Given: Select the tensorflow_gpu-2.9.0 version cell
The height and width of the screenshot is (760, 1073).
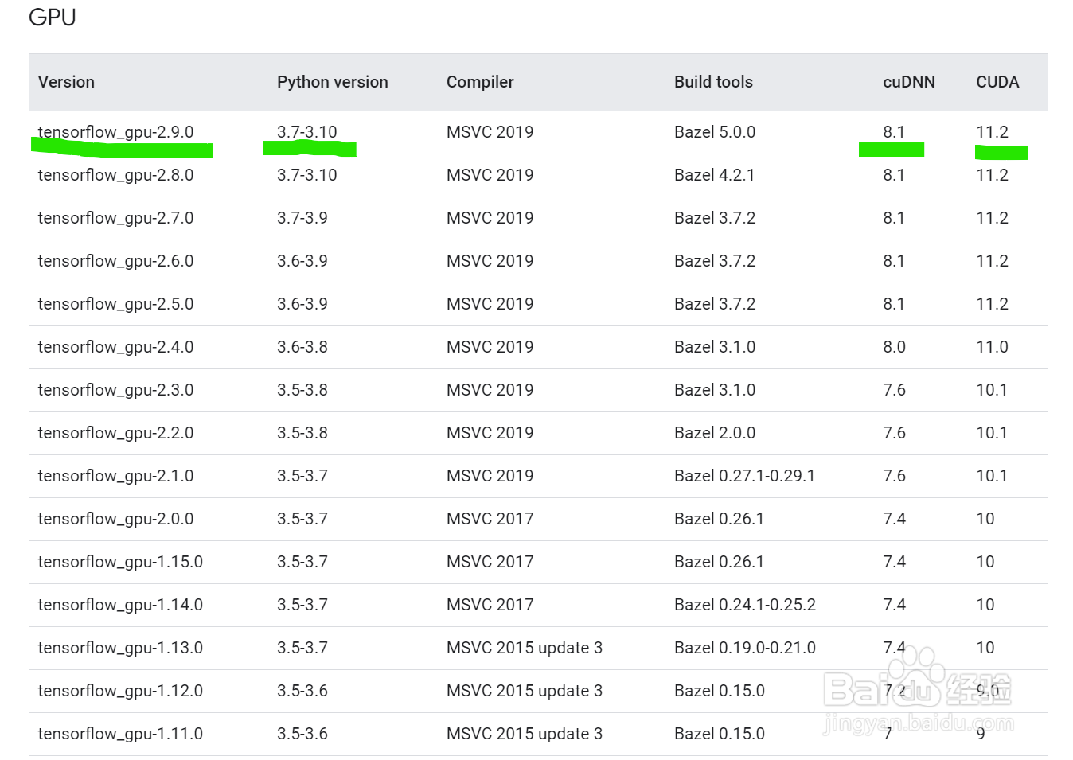Looking at the screenshot, I should (115, 132).
